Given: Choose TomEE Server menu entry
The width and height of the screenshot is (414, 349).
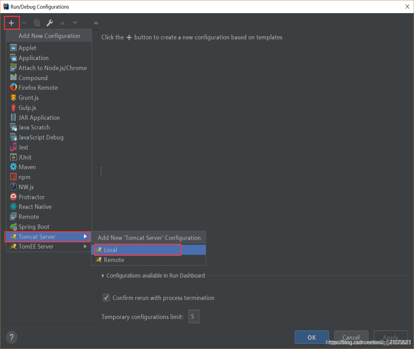Looking at the screenshot, I should click(x=48, y=246).
